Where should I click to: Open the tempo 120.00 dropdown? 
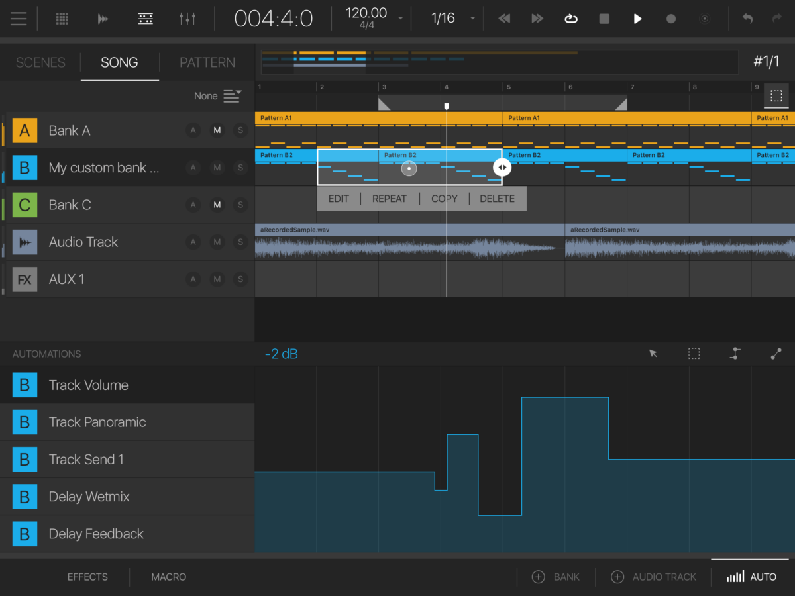(400, 19)
